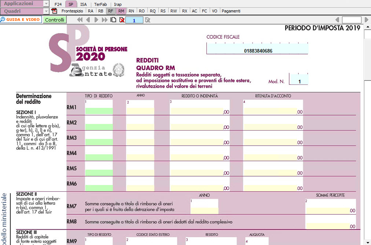Click RM1 Anno field
This screenshot has height=245, width=371.
coord(140,111)
